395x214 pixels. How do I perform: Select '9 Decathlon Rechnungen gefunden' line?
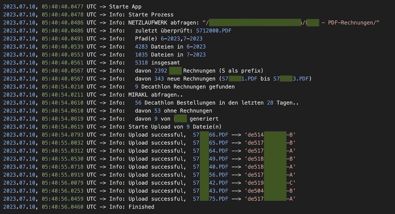184,87
